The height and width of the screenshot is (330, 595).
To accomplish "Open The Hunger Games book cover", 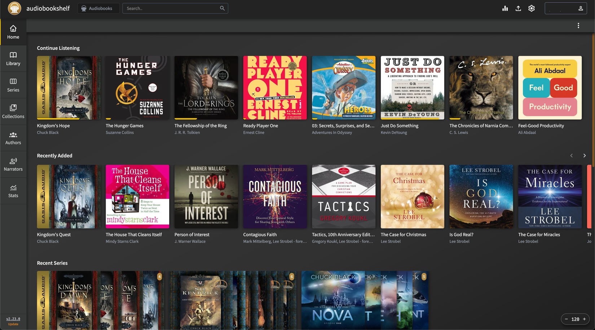I will tap(137, 88).
